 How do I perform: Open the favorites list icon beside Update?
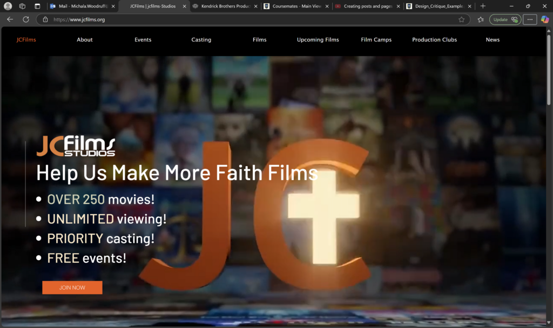pyautogui.click(x=481, y=19)
